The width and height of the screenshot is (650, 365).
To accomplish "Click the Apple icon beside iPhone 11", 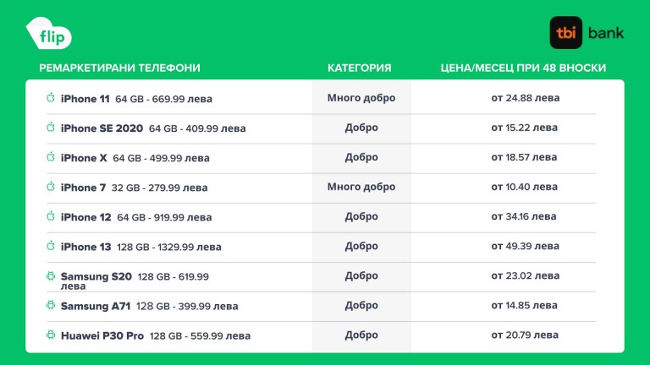I will (51, 98).
